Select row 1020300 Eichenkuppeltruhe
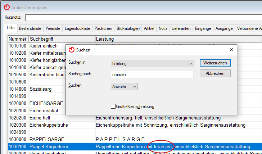This screenshot has height=154, width=262. pos(135,125)
